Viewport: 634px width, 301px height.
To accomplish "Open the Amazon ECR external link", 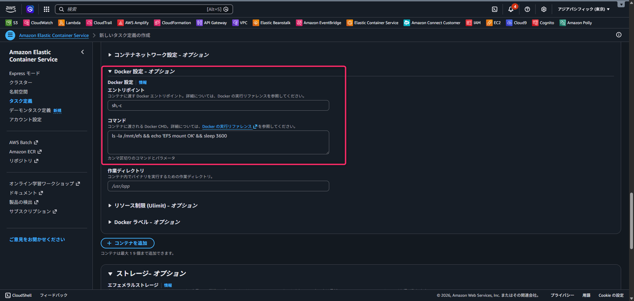I will pos(25,152).
